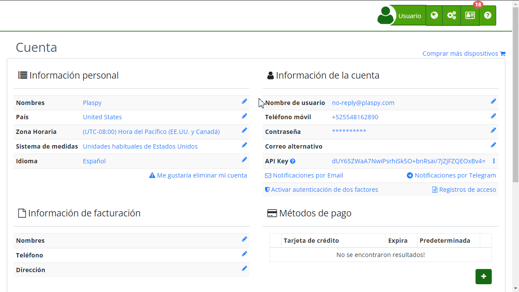Open Notificaciones por Telegram link
The image size is (519, 292).
(x=452, y=175)
